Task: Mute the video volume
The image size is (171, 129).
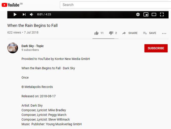Action: 32,14
